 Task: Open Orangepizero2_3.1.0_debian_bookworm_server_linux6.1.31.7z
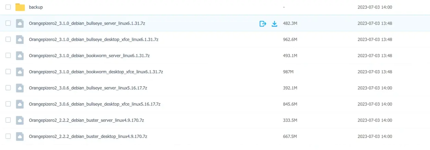point(89,55)
